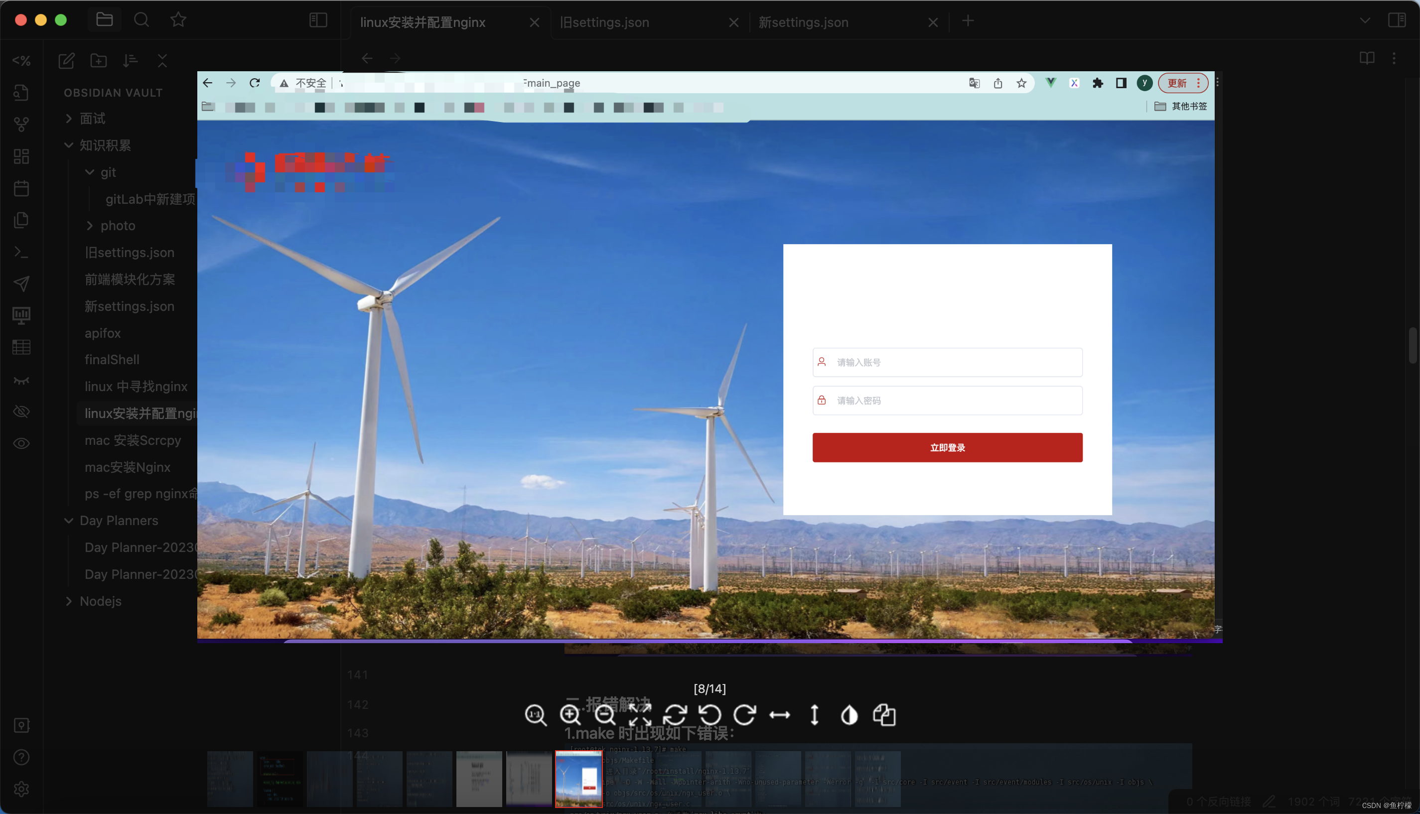Collapse the 知识积累 folder

(68, 145)
